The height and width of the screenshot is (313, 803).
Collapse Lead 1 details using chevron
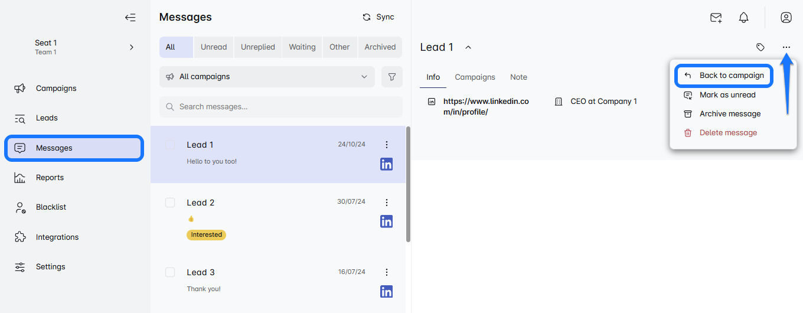click(468, 47)
